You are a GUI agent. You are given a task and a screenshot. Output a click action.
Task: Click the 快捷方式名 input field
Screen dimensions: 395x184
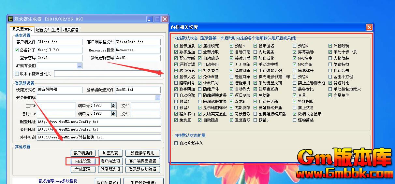coord(60,90)
